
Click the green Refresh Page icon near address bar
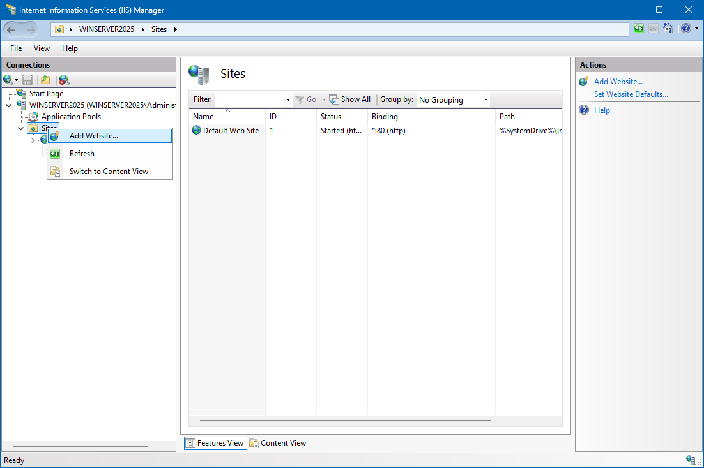coord(639,29)
